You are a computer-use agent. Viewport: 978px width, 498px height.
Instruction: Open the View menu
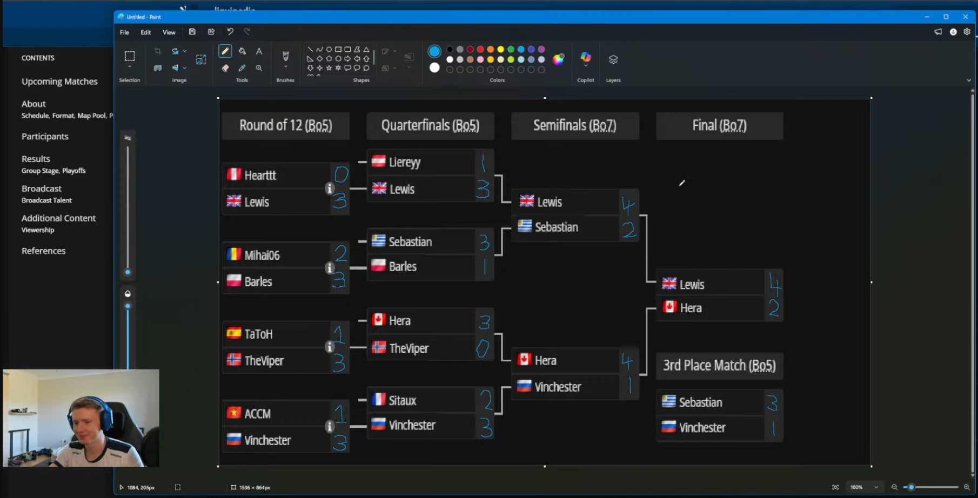pyautogui.click(x=169, y=32)
